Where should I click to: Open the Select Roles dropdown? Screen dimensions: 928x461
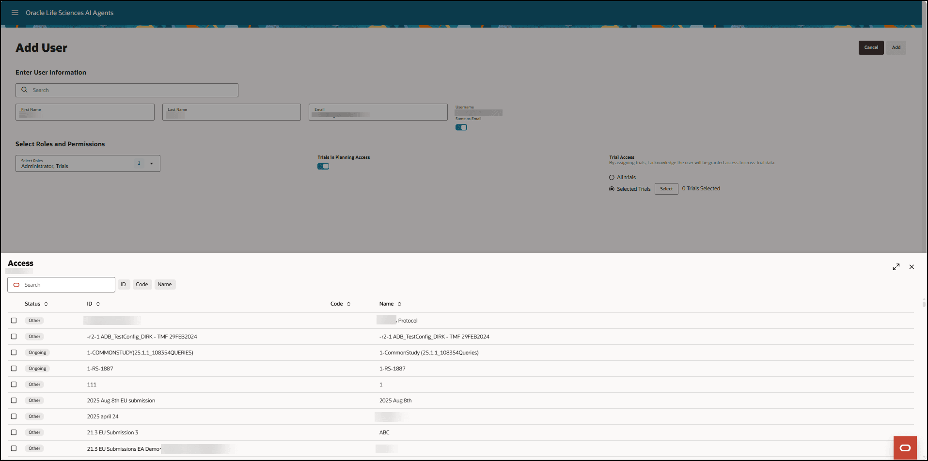pos(88,163)
